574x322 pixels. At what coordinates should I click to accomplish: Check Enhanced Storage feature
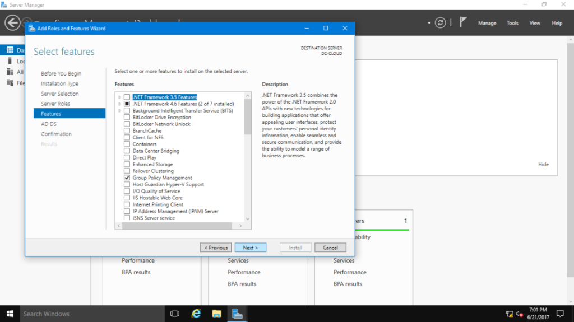127,164
